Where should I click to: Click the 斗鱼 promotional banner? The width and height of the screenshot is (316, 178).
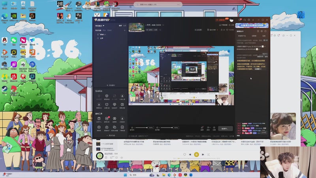(252, 25)
